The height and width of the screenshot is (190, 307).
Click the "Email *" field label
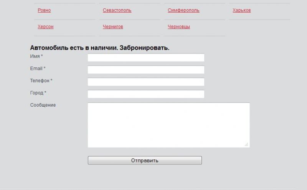pos(38,68)
